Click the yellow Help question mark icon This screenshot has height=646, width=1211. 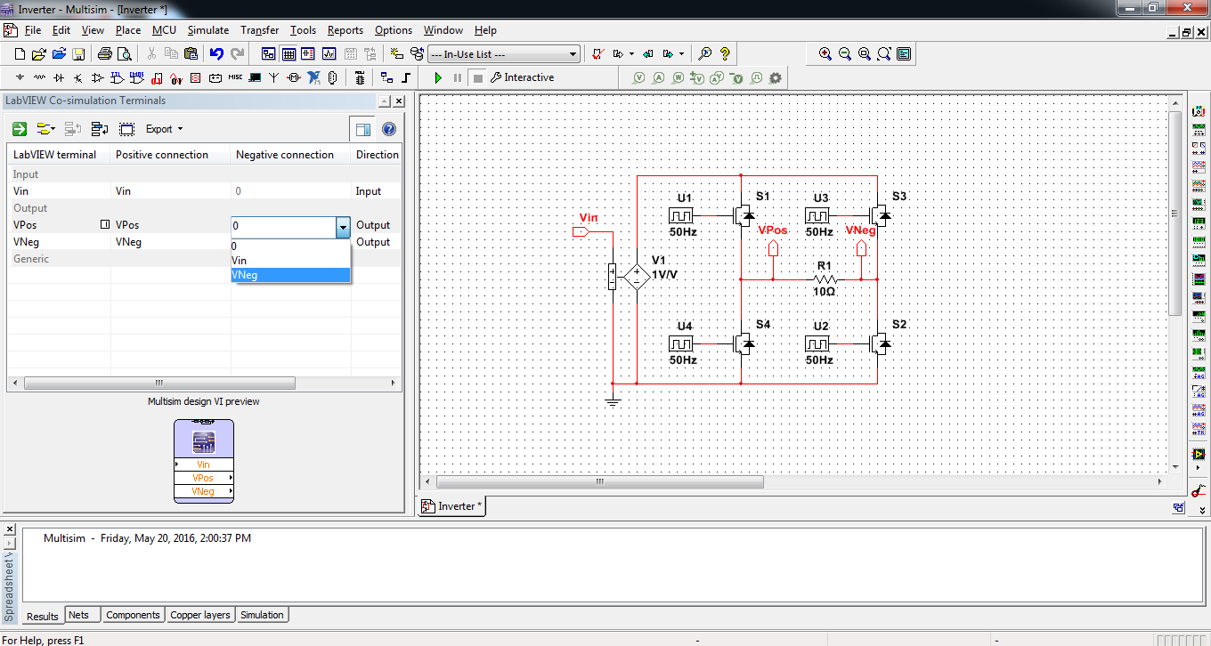coord(725,54)
